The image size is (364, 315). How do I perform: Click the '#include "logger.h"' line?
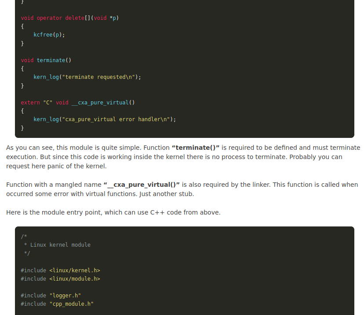click(51, 296)
